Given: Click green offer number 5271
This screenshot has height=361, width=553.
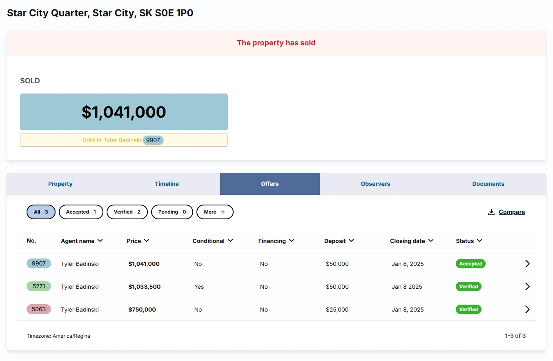Looking at the screenshot, I should click(39, 286).
